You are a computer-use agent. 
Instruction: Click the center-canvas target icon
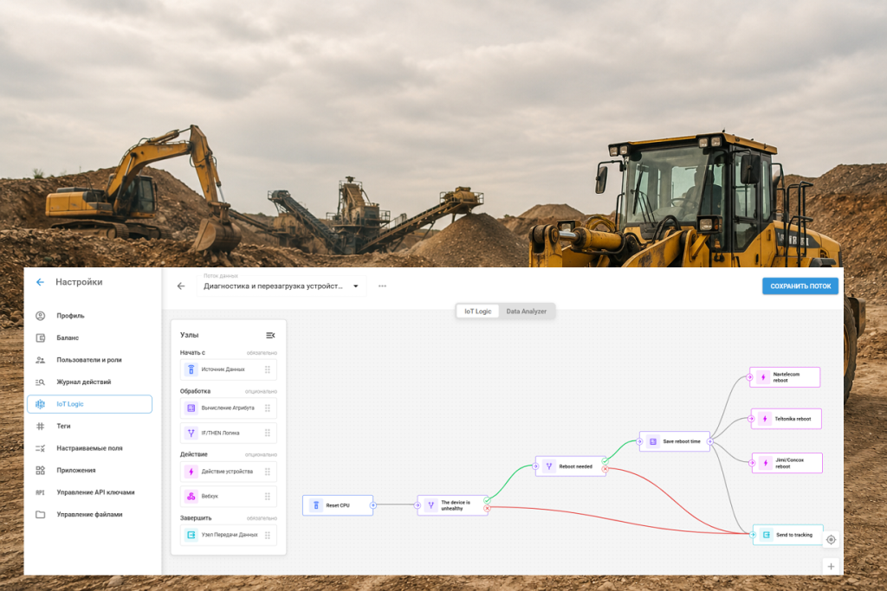point(831,540)
